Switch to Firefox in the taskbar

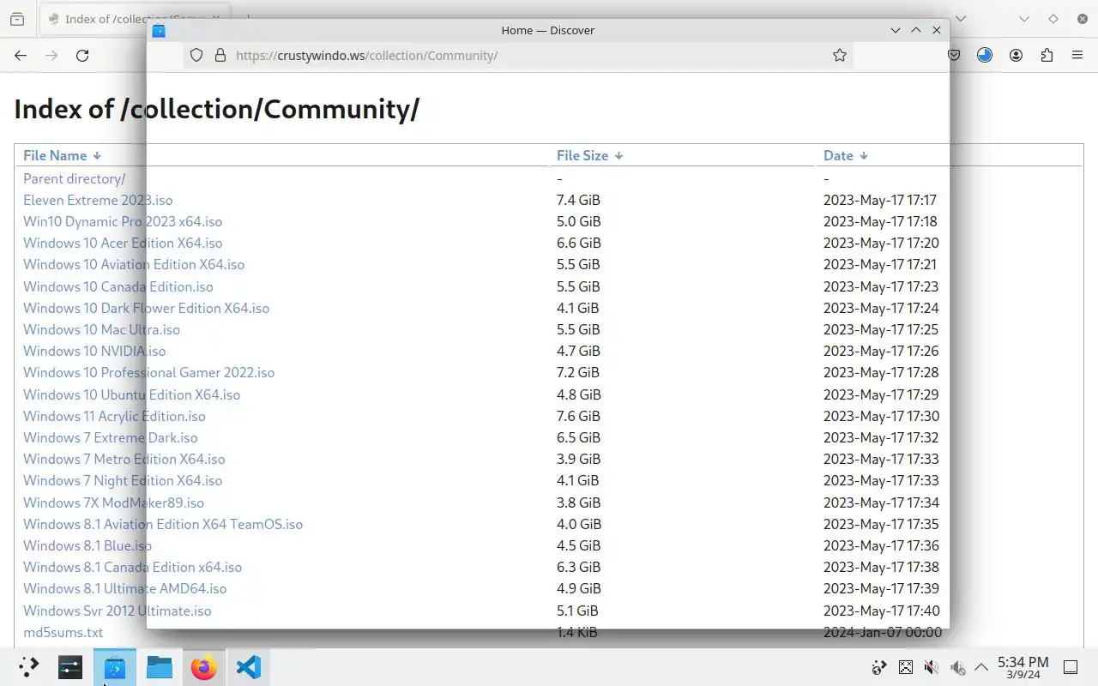[x=204, y=667]
